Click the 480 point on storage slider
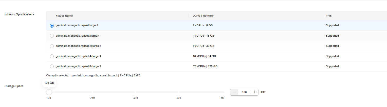The image size is (387, 107). click(179, 92)
